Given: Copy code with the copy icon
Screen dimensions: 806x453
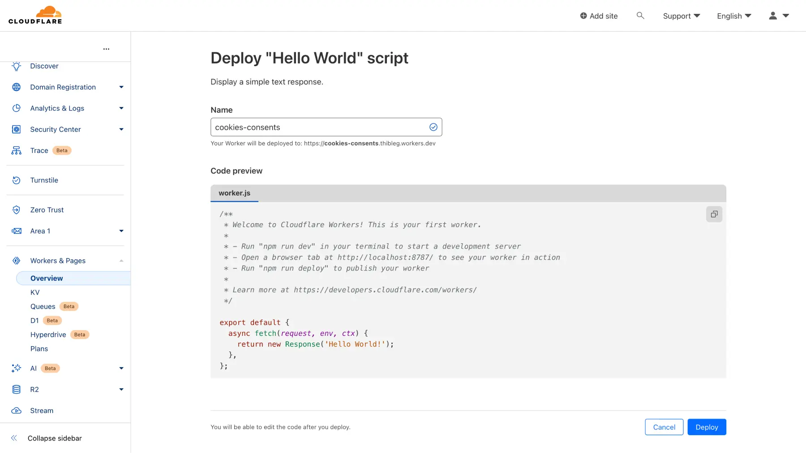Looking at the screenshot, I should 714,214.
